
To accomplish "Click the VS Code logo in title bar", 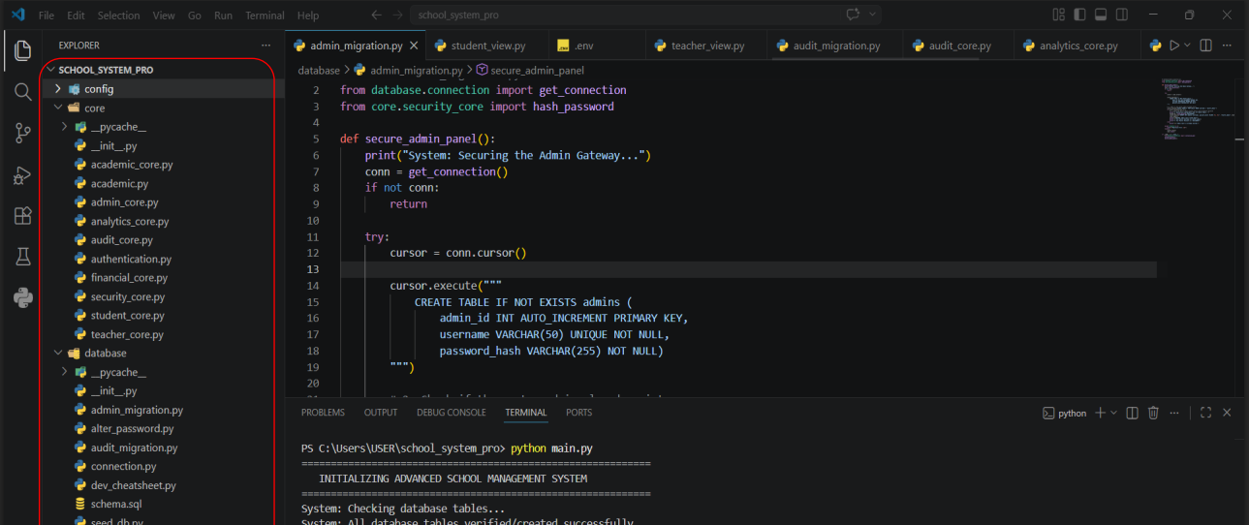I will [17, 15].
